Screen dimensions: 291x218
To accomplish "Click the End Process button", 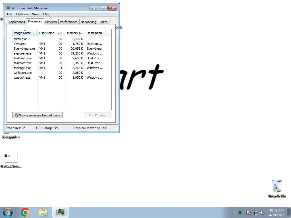I will coord(97,115).
